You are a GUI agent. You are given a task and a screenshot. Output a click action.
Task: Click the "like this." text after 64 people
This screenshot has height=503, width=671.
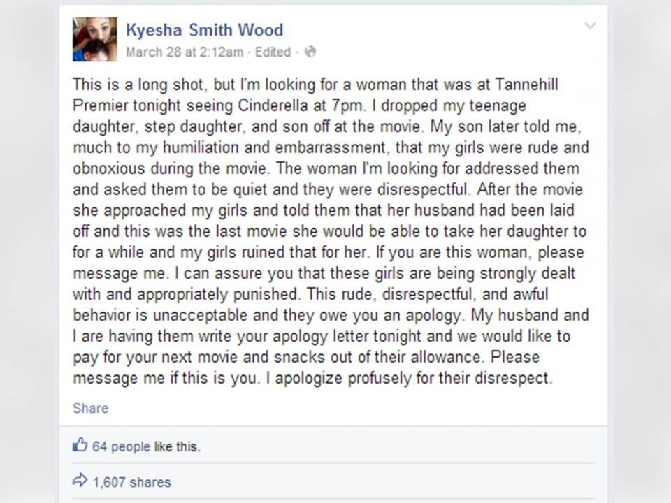click(x=177, y=446)
